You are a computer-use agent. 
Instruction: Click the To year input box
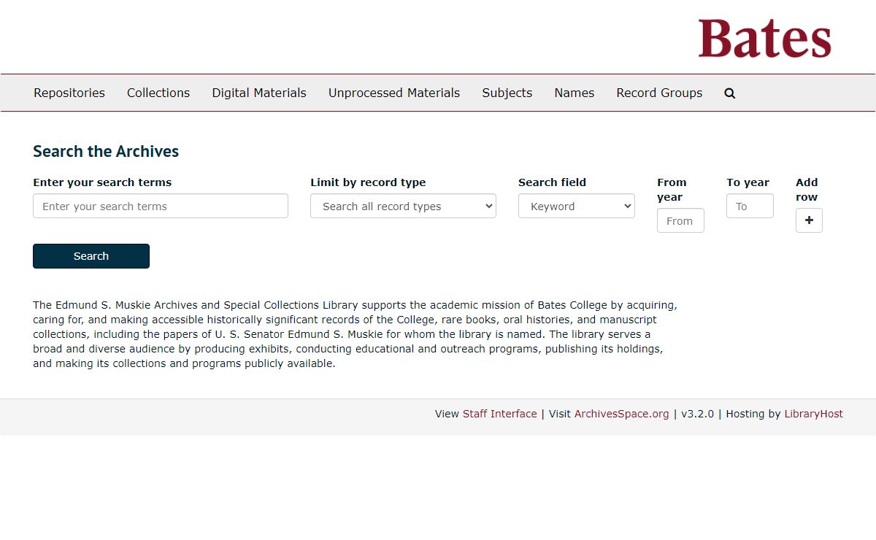pos(750,206)
